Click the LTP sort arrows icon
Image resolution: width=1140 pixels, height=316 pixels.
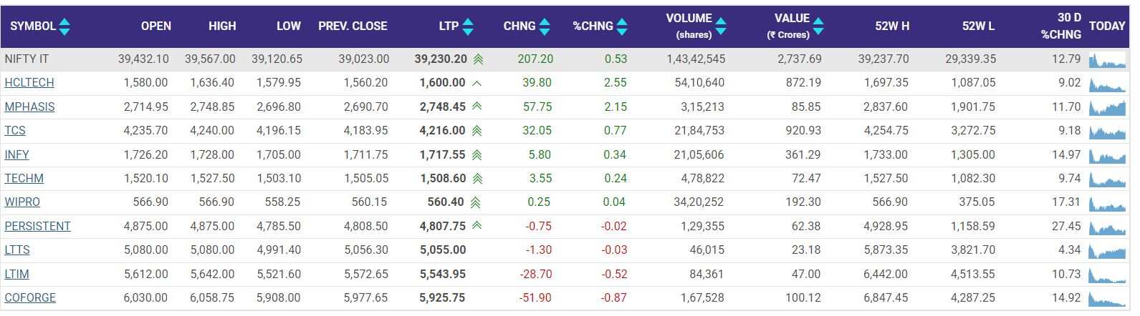(x=468, y=26)
